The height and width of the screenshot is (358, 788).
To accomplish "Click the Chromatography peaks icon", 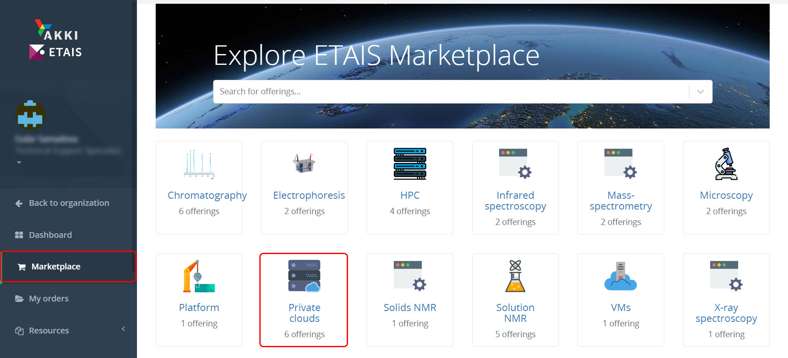I will tap(199, 164).
